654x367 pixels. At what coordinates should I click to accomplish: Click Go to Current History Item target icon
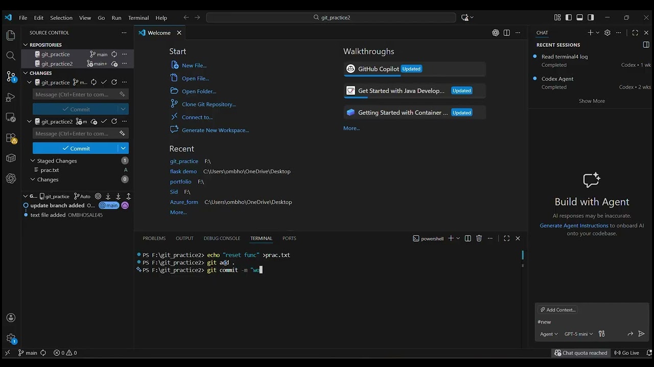pyautogui.click(x=98, y=196)
